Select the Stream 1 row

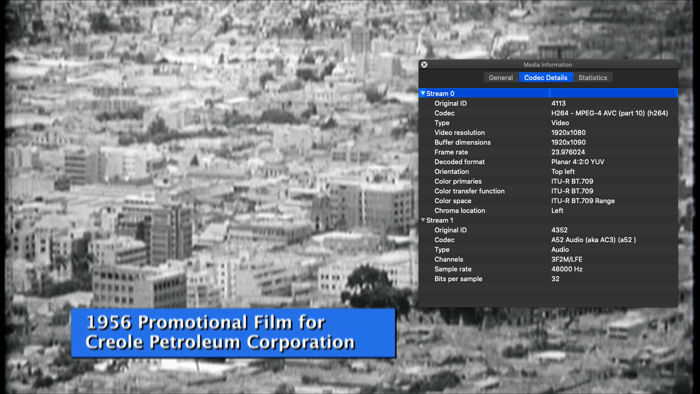tap(548, 220)
